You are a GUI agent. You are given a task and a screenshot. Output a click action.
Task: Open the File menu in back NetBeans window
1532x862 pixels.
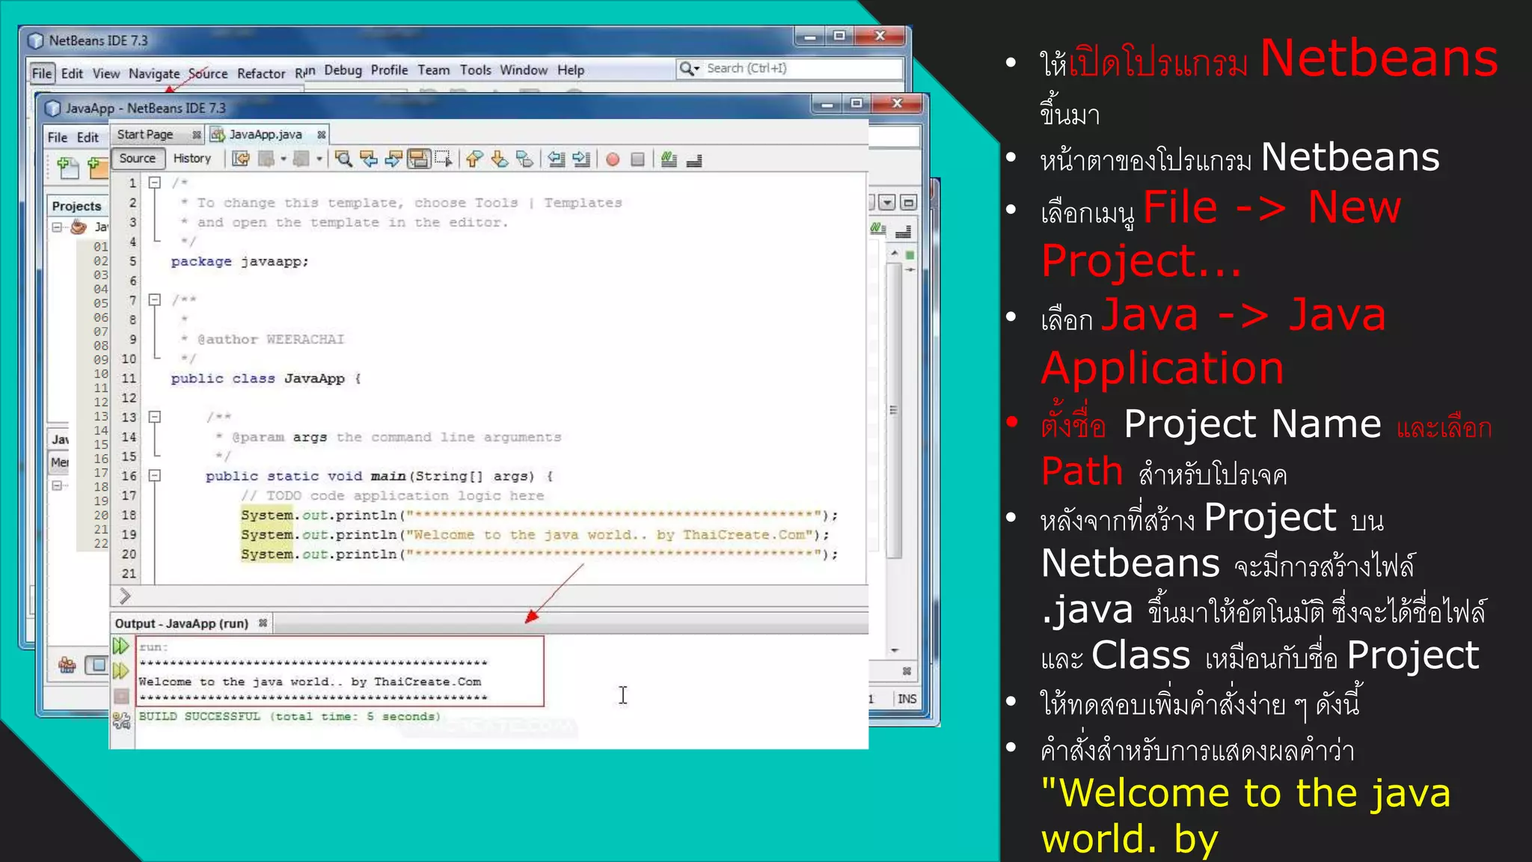42,73
